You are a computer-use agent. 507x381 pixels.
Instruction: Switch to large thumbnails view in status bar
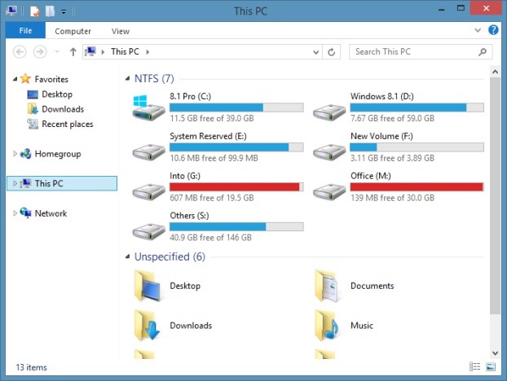pos(491,367)
